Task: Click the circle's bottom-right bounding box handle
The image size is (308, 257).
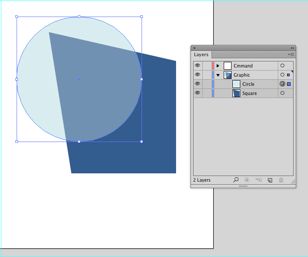Action: click(142, 142)
